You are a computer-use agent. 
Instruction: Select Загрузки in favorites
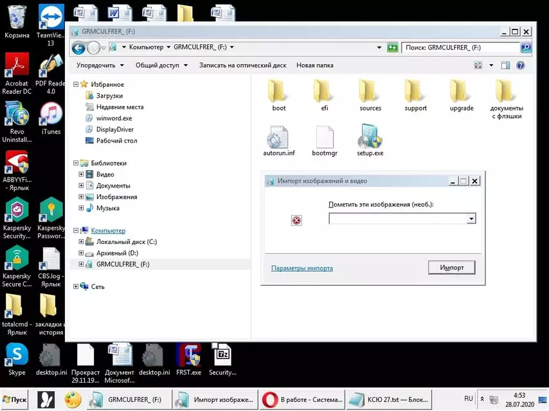[104, 96]
